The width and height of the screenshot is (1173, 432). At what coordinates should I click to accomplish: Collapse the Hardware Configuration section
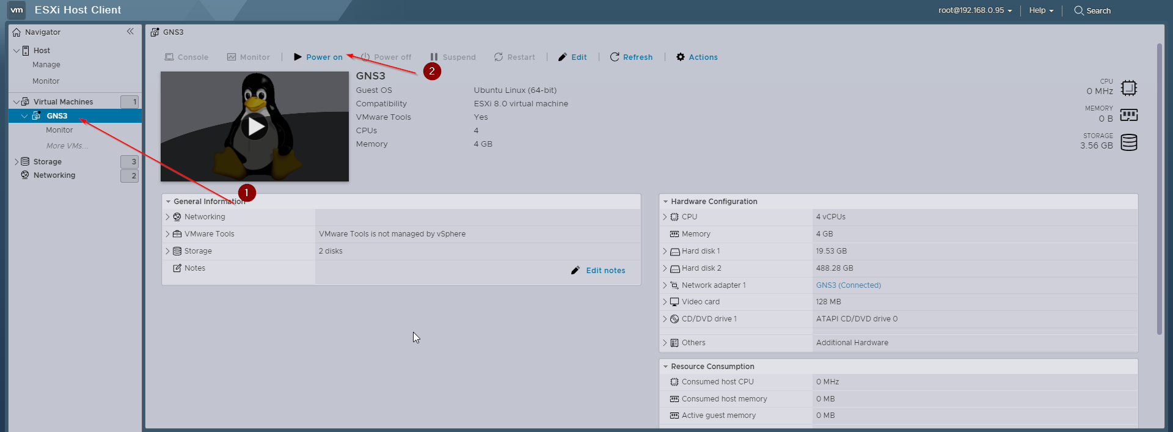click(665, 202)
